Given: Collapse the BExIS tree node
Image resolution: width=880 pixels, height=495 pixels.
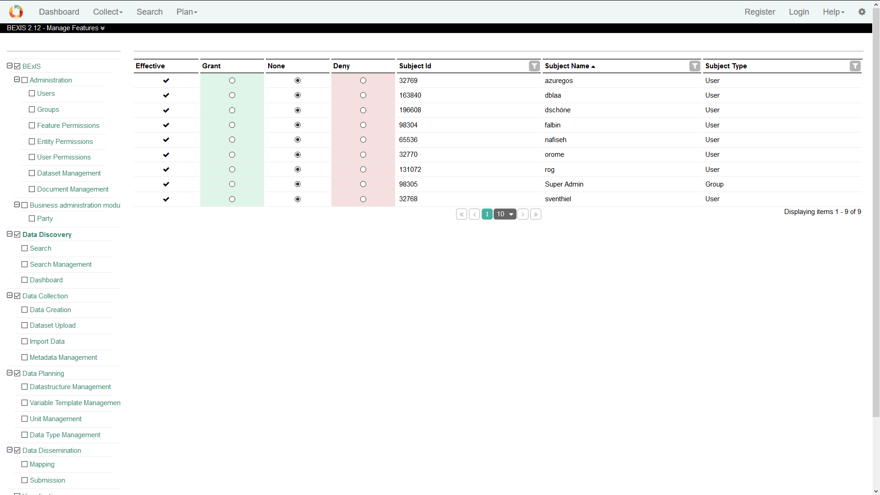Looking at the screenshot, I should coord(10,66).
